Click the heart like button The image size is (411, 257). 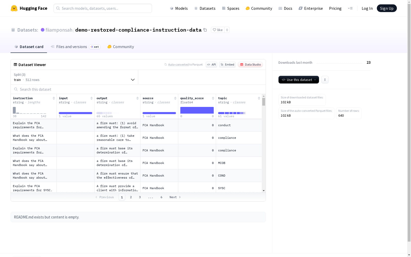coord(218,30)
